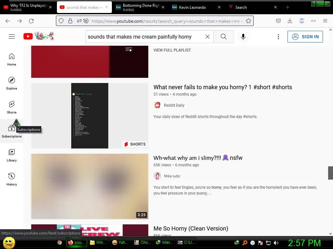Switch to the Inter... taskbar button

tap(164, 243)
